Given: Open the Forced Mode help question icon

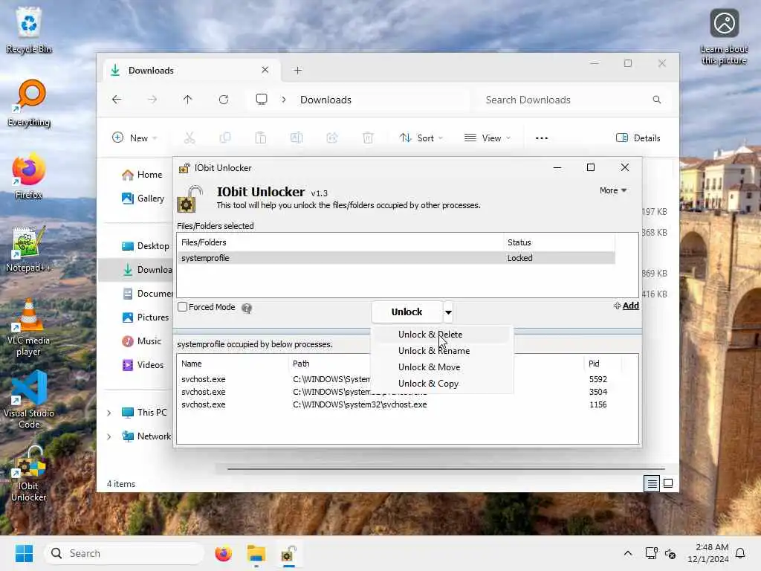Looking at the screenshot, I should [x=247, y=308].
